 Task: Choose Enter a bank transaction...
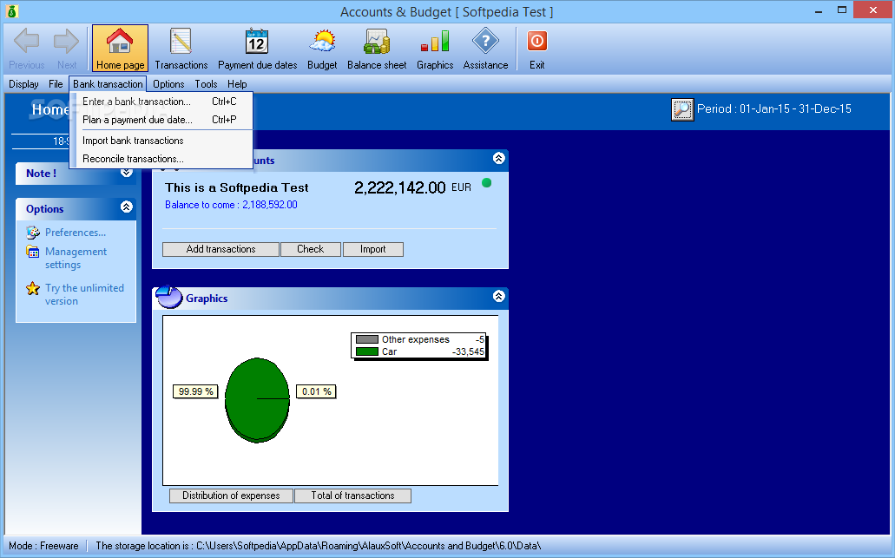[x=161, y=102]
